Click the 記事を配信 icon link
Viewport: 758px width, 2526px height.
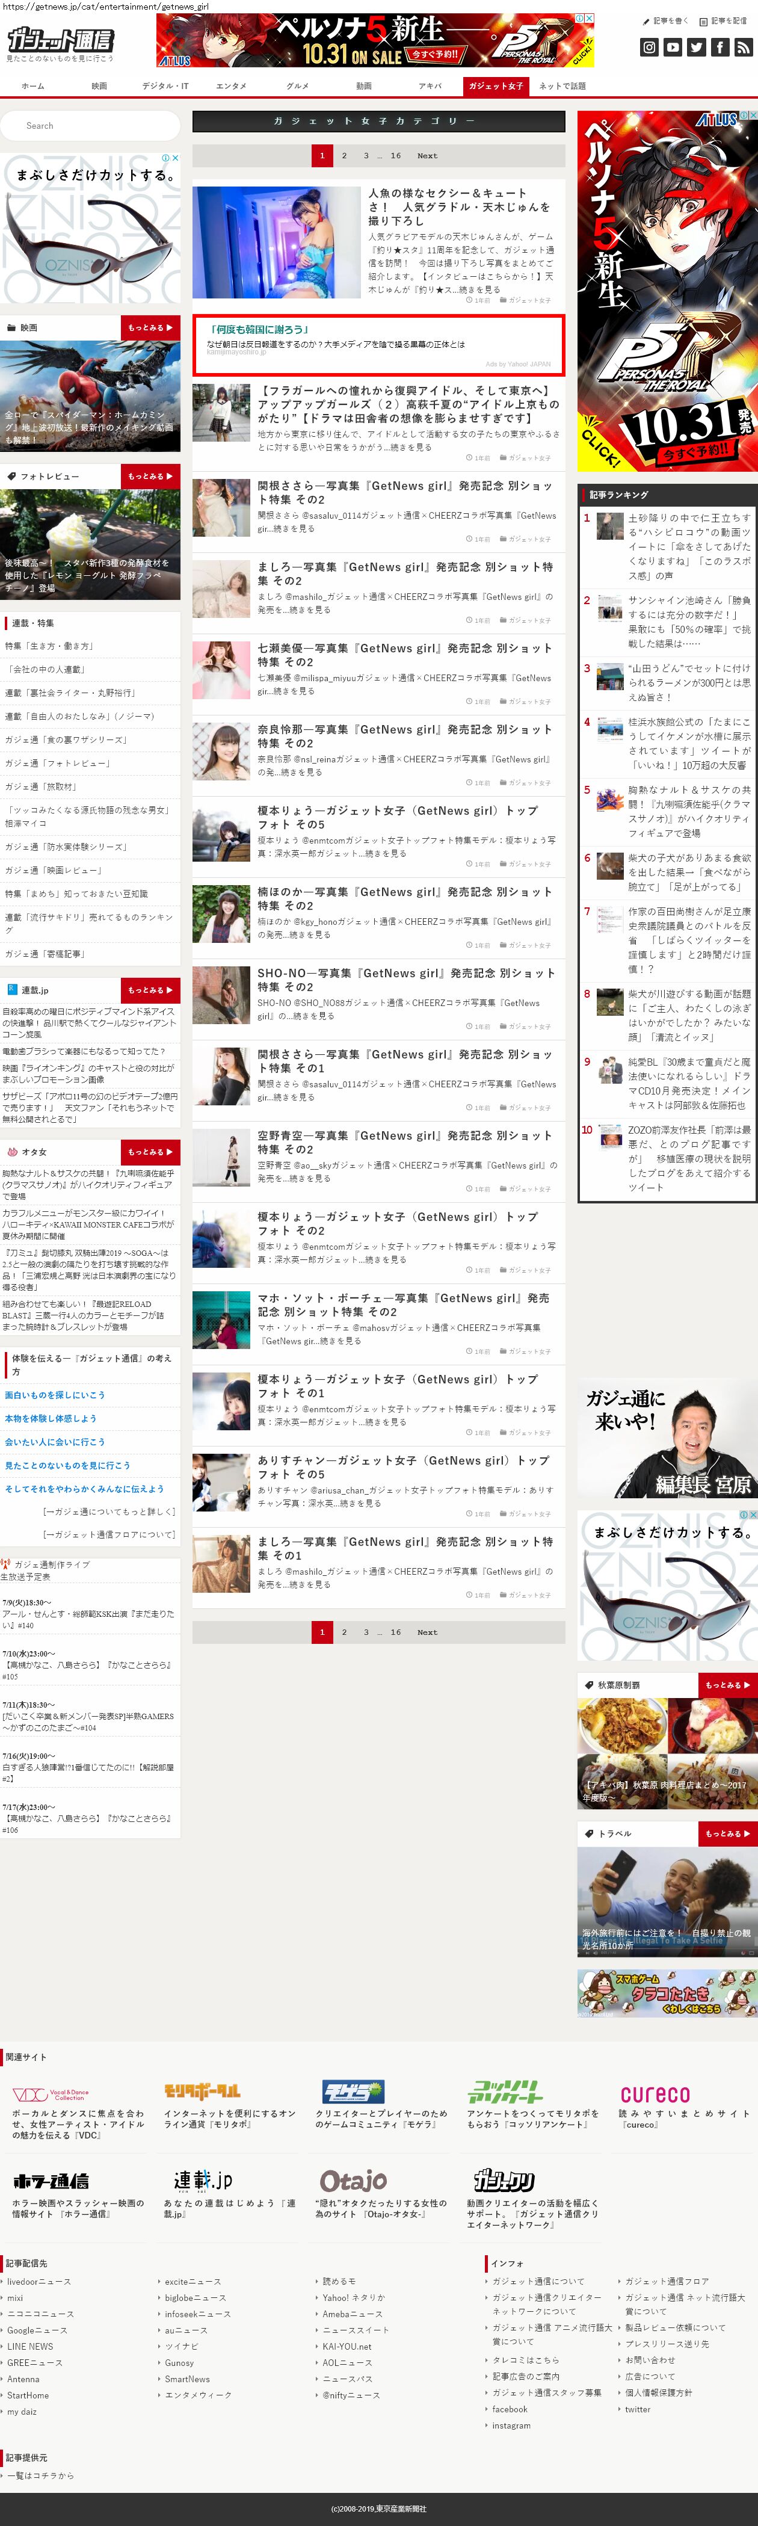(x=724, y=20)
